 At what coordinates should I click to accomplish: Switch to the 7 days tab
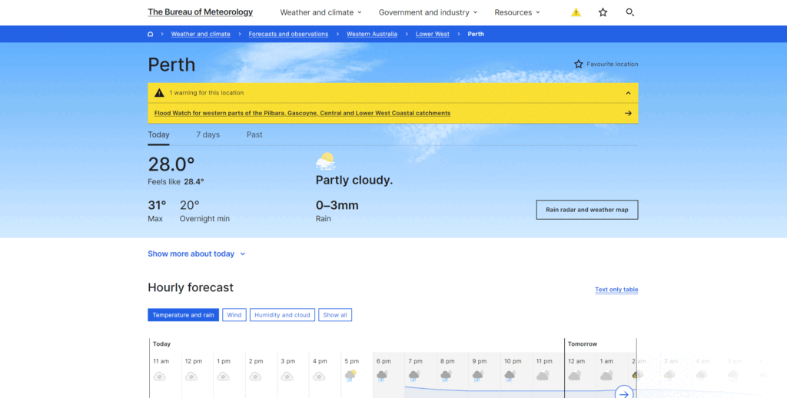(x=208, y=134)
